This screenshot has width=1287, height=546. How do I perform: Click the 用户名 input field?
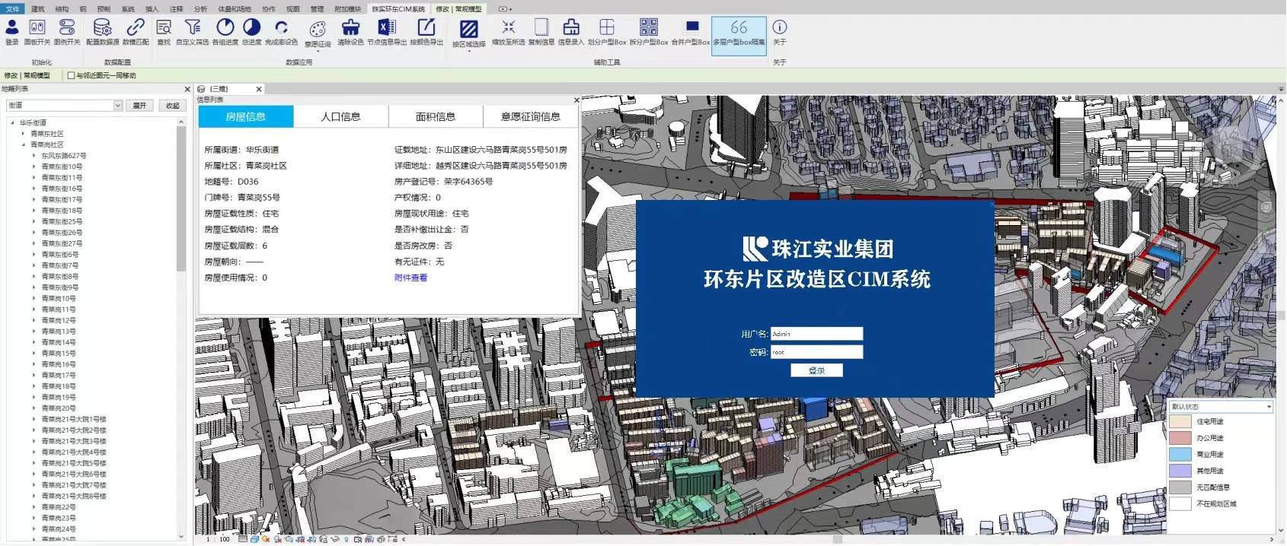click(x=816, y=334)
